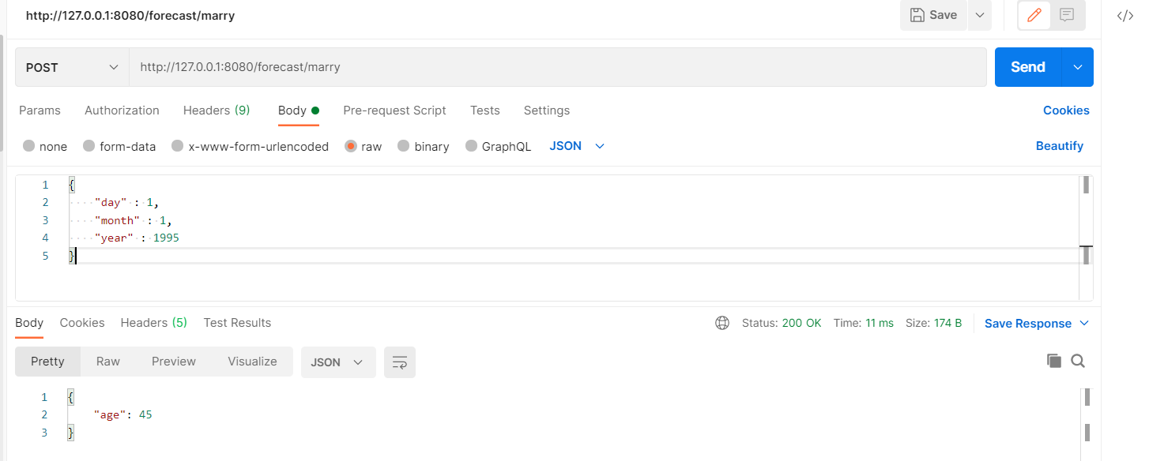Screen dimensions: 1149x461
Task: Switch response view to Preview
Action: click(174, 362)
